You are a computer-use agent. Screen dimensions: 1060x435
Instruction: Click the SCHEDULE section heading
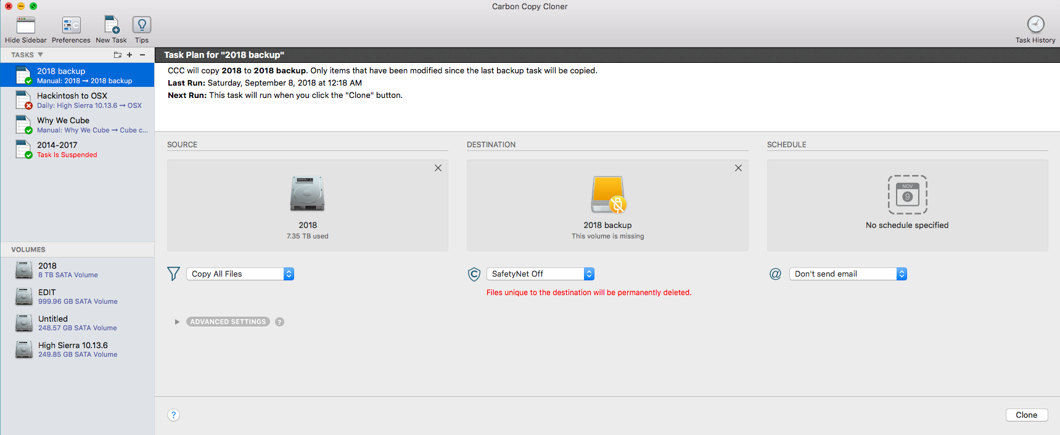pyautogui.click(x=786, y=144)
